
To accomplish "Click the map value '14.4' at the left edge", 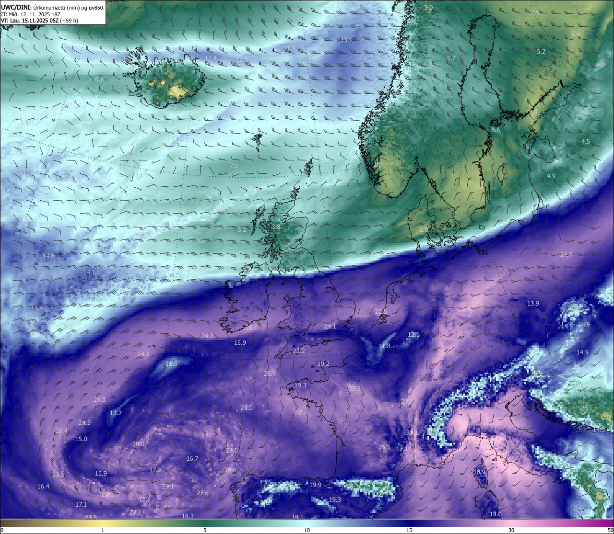I will point(37,308).
